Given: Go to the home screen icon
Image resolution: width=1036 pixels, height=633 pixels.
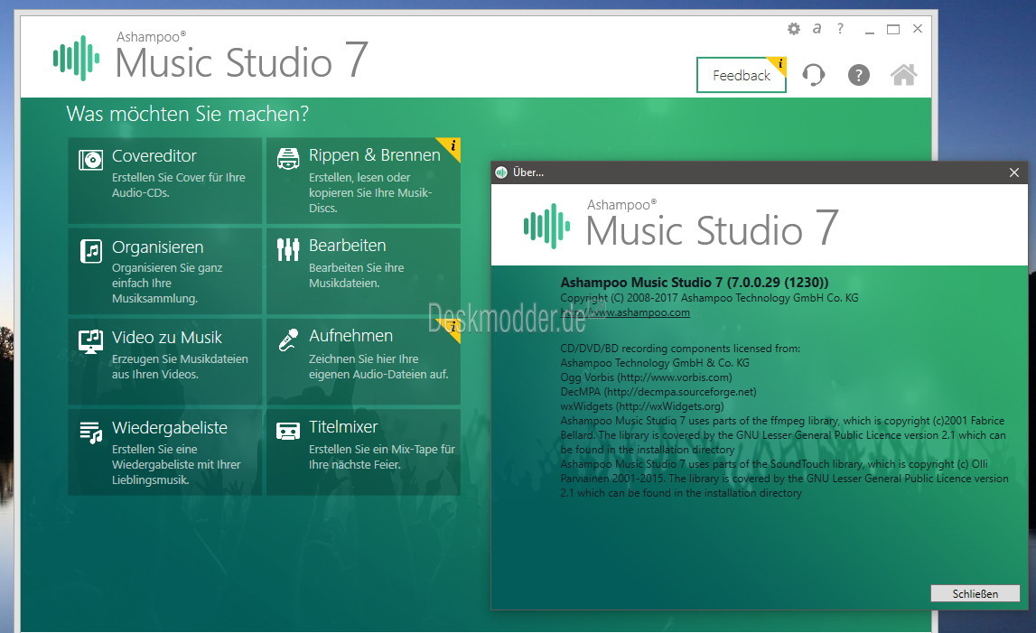Looking at the screenshot, I should point(904,75).
